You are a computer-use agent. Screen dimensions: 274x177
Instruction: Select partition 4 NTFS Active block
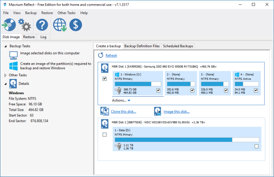[x=247, y=83]
